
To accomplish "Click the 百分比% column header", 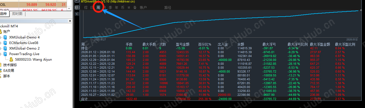I will pos(205,44).
